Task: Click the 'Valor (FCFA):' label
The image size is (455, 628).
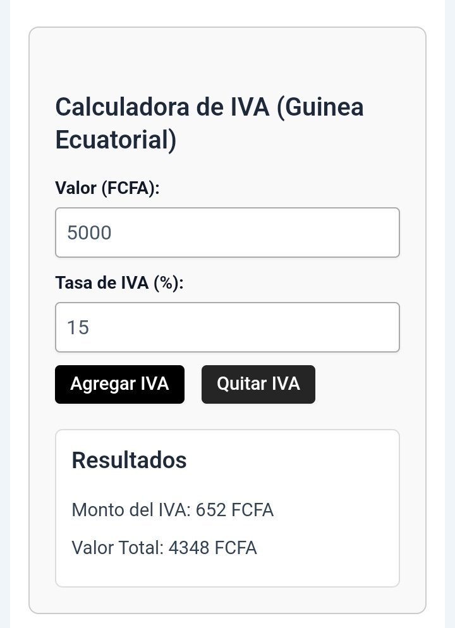Action: point(107,188)
